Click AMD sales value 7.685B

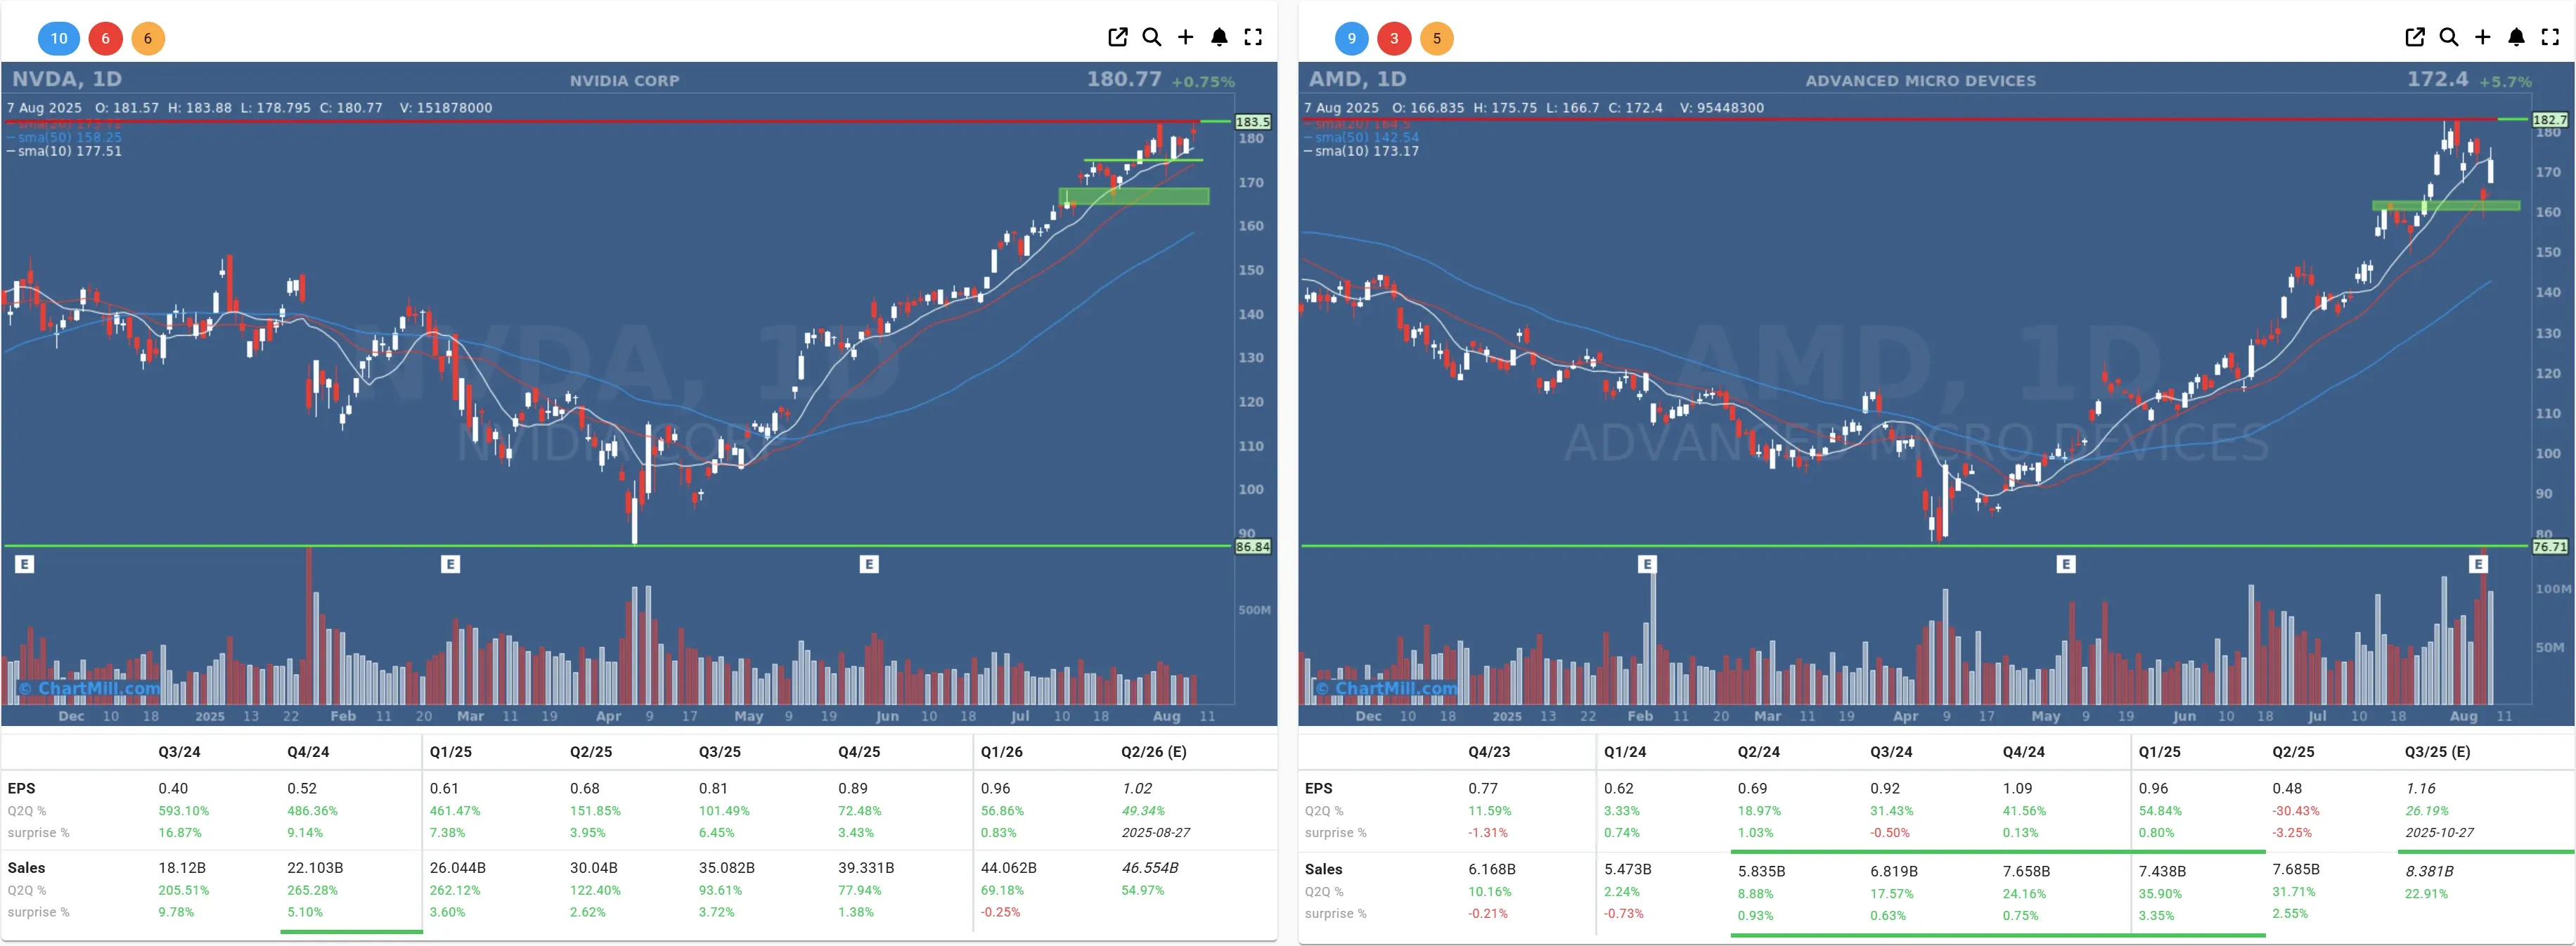(x=2296, y=870)
